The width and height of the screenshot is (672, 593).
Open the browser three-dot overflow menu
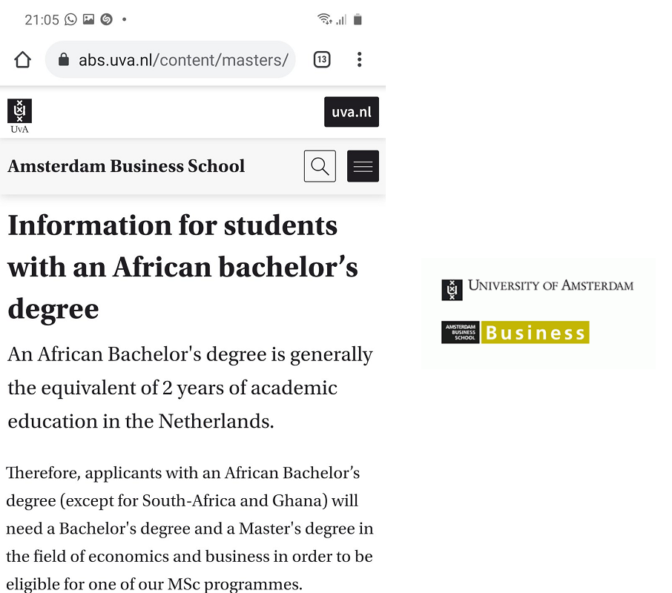click(x=359, y=60)
